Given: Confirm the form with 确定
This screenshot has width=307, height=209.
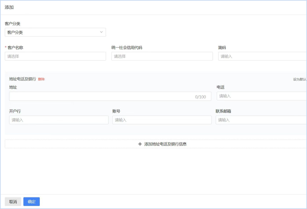Looking at the screenshot, I should pyautogui.click(x=31, y=201).
